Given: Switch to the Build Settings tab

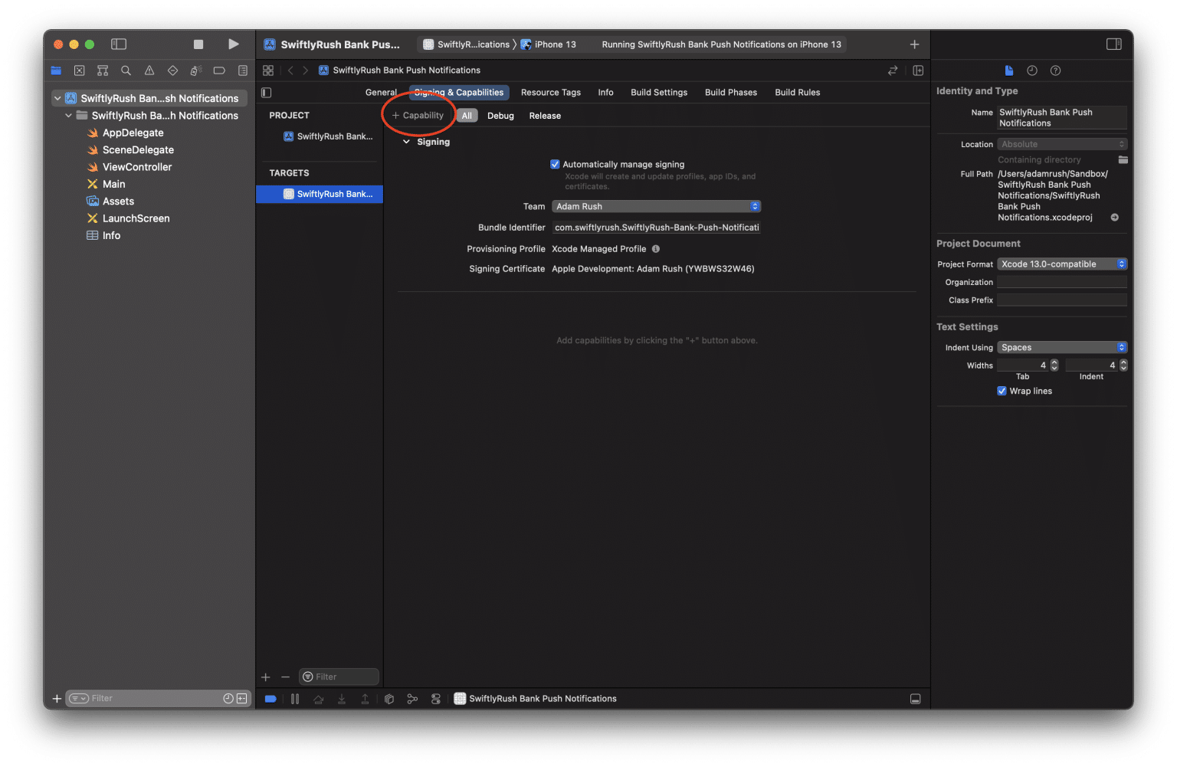Looking at the screenshot, I should pyautogui.click(x=659, y=93).
